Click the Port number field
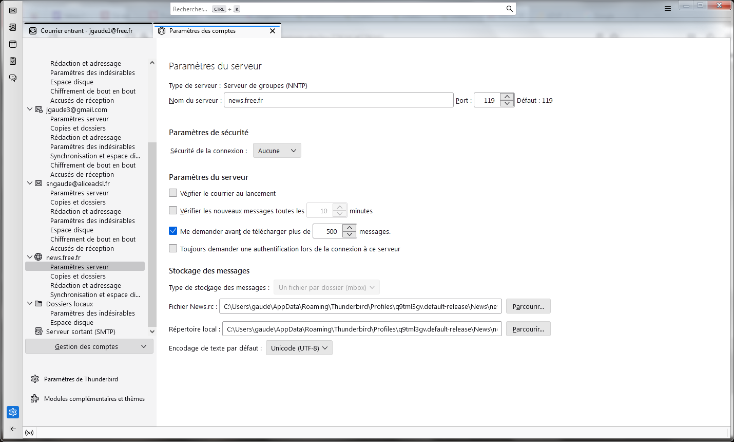Image resolution: width=734 pixels, height=442 pixels. (x=487, y=100)
